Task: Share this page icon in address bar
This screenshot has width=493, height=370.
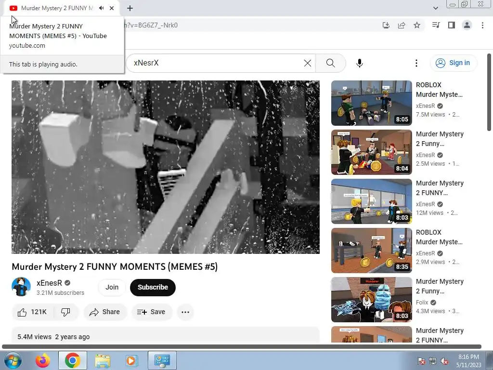Action: click(x=402, y=25)
